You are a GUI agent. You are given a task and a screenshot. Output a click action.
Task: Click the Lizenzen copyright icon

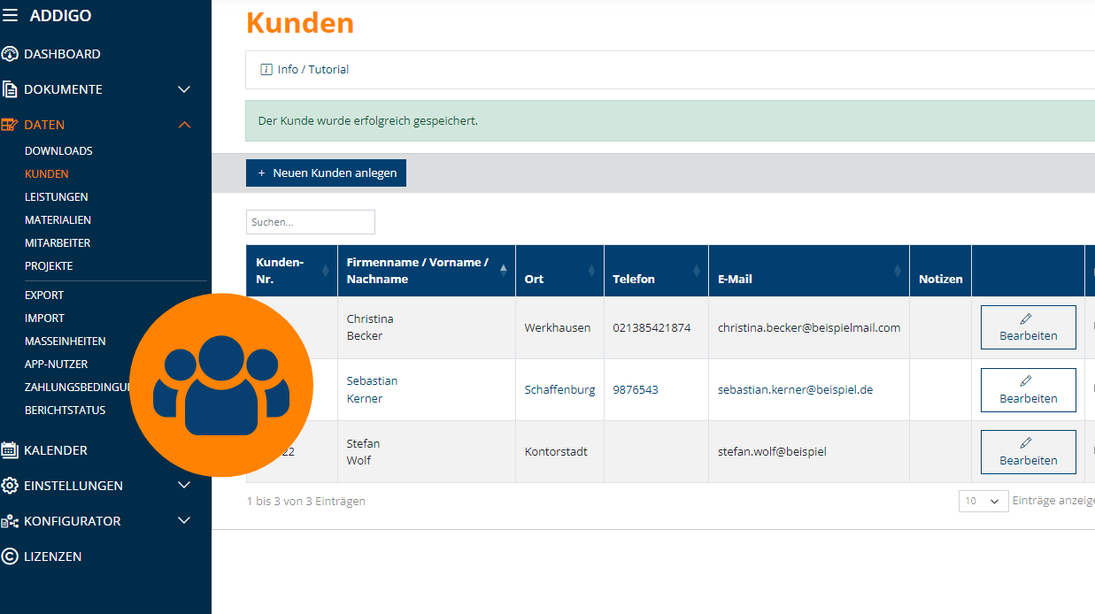(10, 556)
